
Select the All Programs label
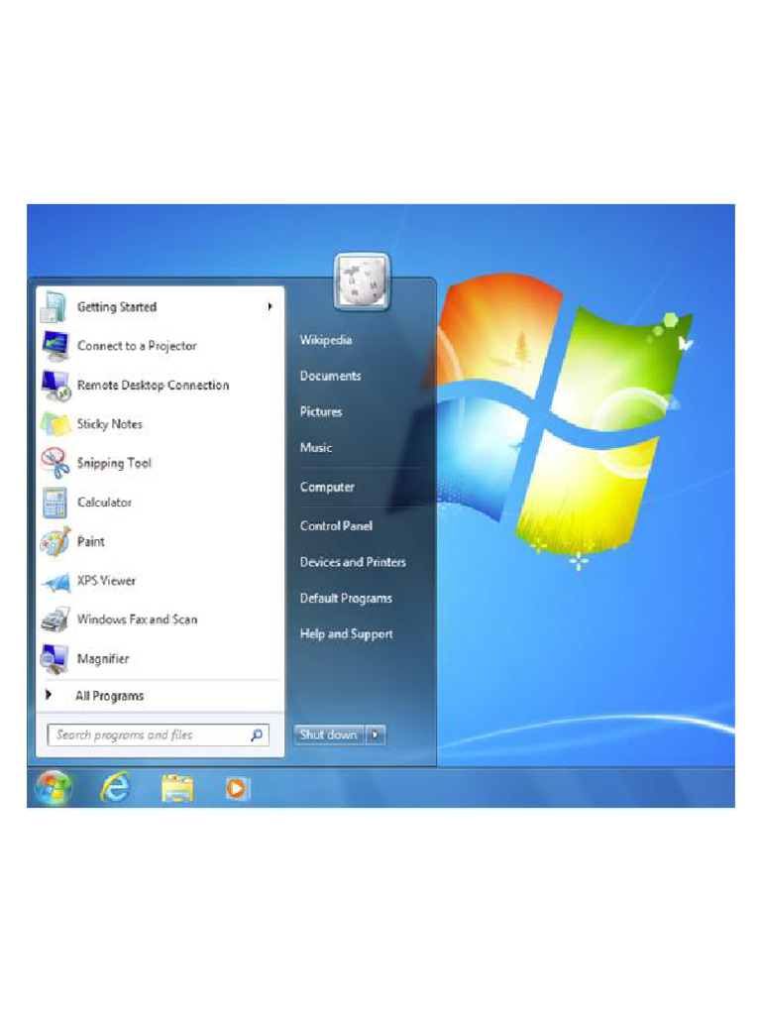pos(109,696)
